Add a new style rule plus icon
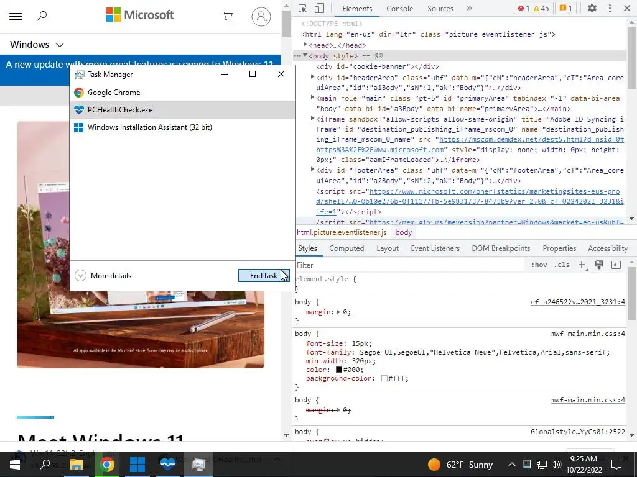The height and width of the screenshot is (477, 637). click(x=582, y=265)
